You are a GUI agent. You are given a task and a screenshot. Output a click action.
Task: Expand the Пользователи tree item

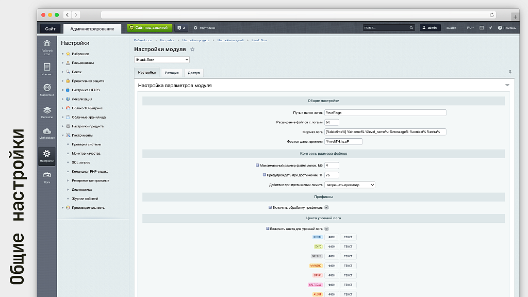click(x=62, y=63)
